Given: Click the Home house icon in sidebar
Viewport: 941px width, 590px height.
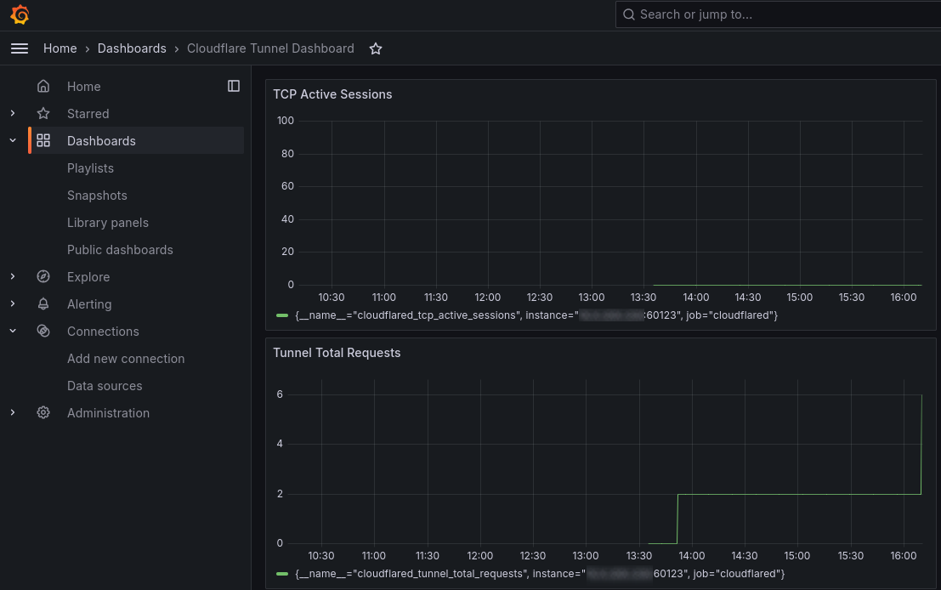Looking at the screenshot, I should pos(43,87).
